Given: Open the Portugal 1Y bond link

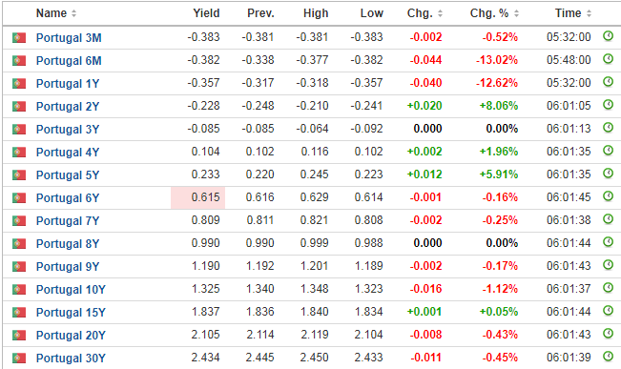Looking at the screenshot, I should pos(68,84).
